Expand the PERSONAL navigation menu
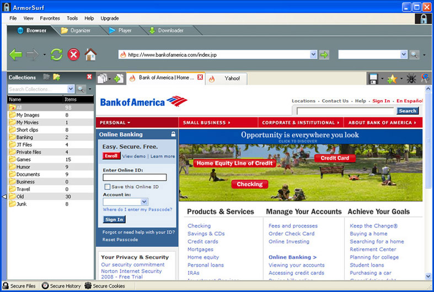Image resolution: width=434 pixels, height=292 pixels. (115, 122)
